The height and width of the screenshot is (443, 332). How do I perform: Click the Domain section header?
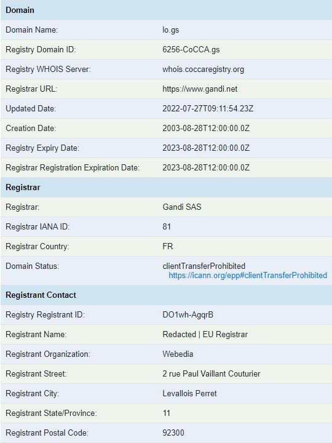tap(166, 10)
